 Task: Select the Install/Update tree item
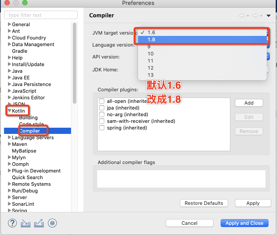tap(28, 64)
